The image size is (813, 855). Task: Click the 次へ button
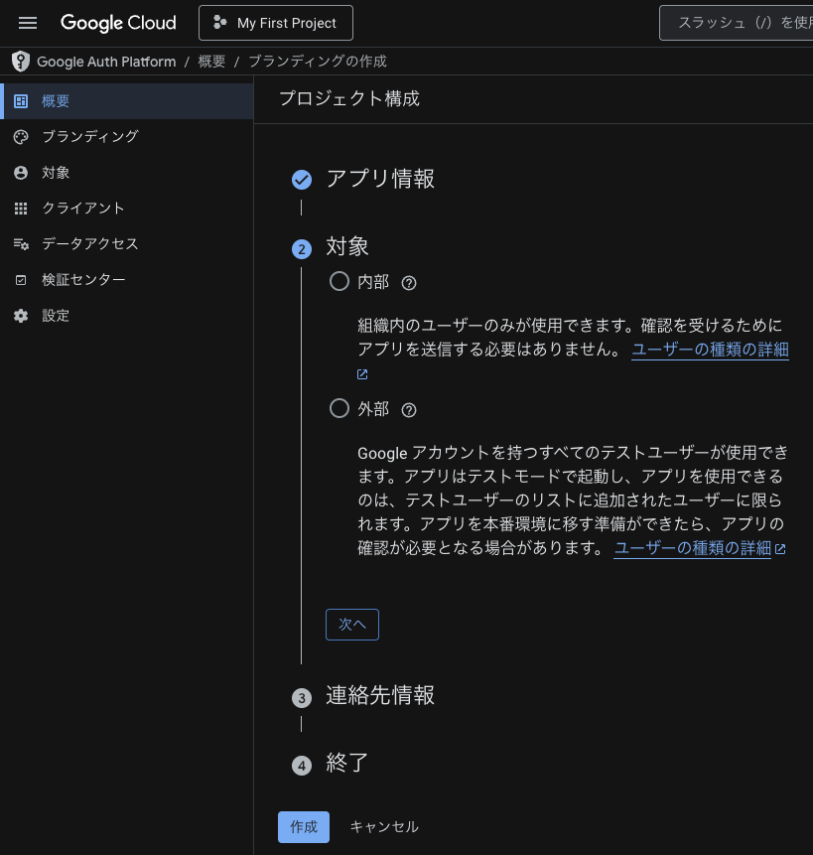352,625
